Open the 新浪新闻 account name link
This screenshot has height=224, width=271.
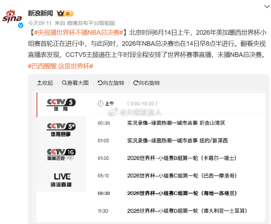tap(40, 13)
